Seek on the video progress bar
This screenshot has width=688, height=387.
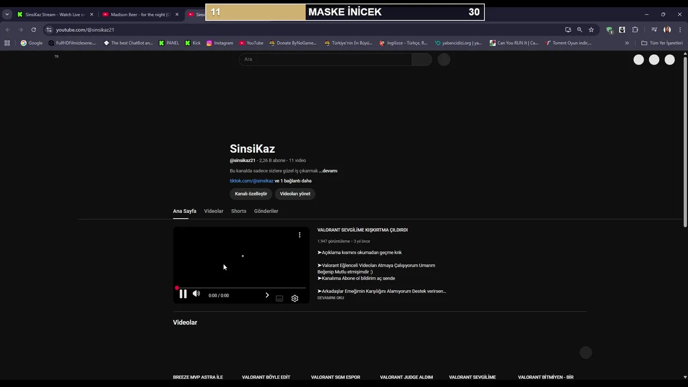241,288
